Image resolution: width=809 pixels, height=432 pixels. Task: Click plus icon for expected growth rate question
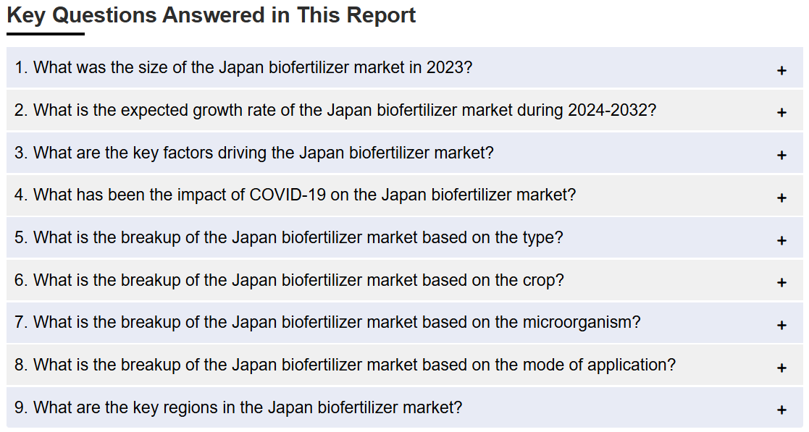click(781, 112)
